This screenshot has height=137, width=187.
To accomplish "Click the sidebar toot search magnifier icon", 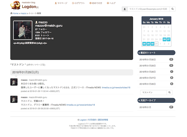I will tap(169, 92).
